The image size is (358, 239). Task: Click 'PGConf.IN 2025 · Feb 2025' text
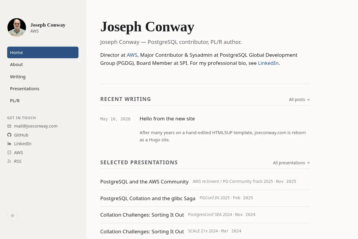point(226,198)
